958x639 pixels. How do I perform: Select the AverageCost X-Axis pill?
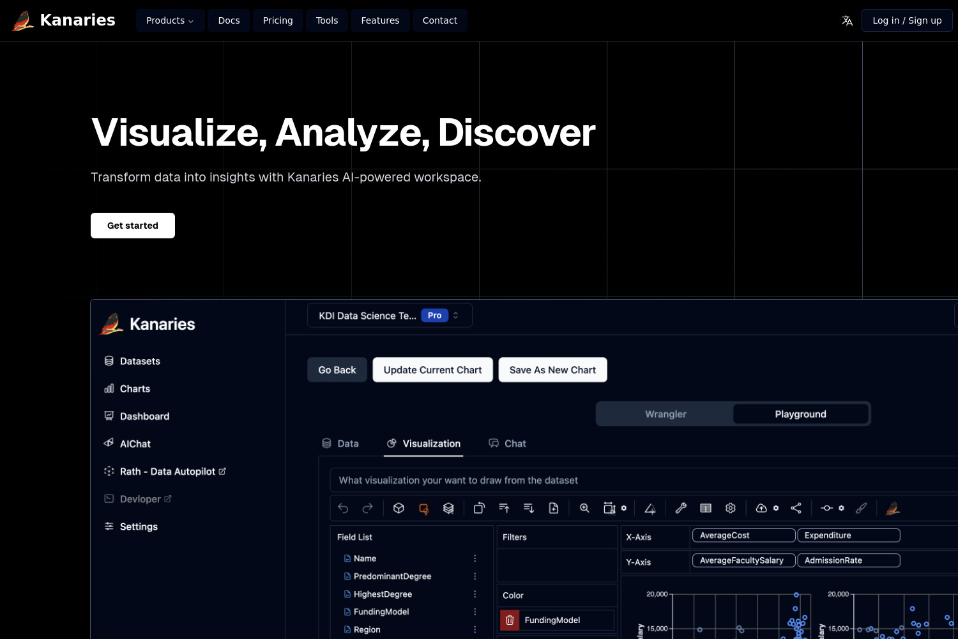pos(744,535)
